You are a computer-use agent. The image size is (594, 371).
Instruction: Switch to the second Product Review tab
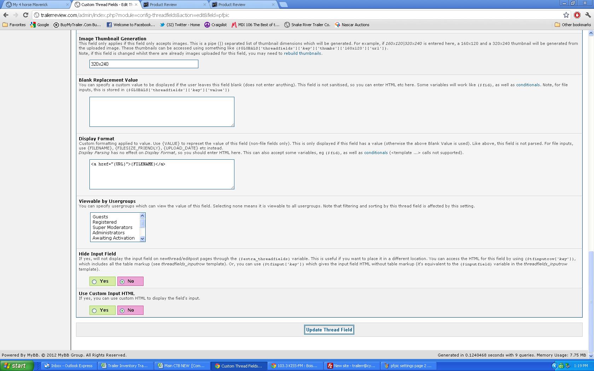pyautogui.click(x=243, y=5)
